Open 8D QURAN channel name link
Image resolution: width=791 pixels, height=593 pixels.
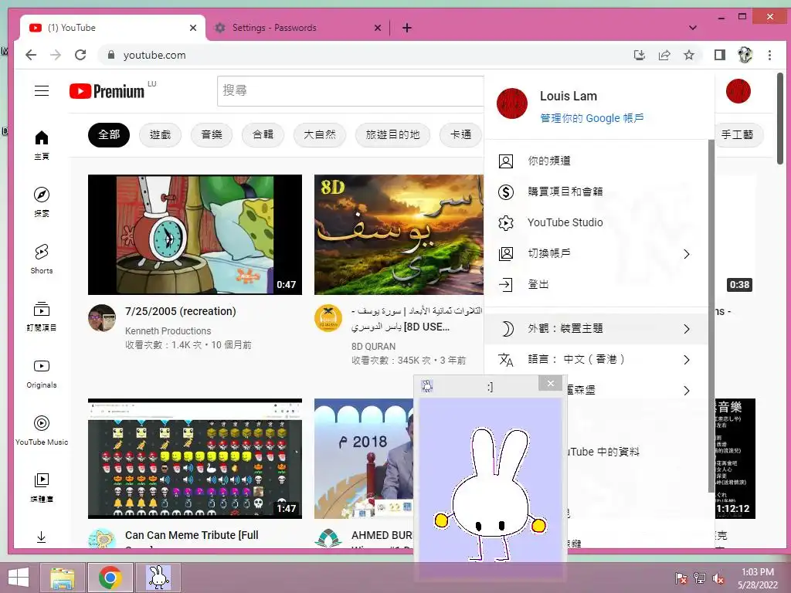coord(373,347)
